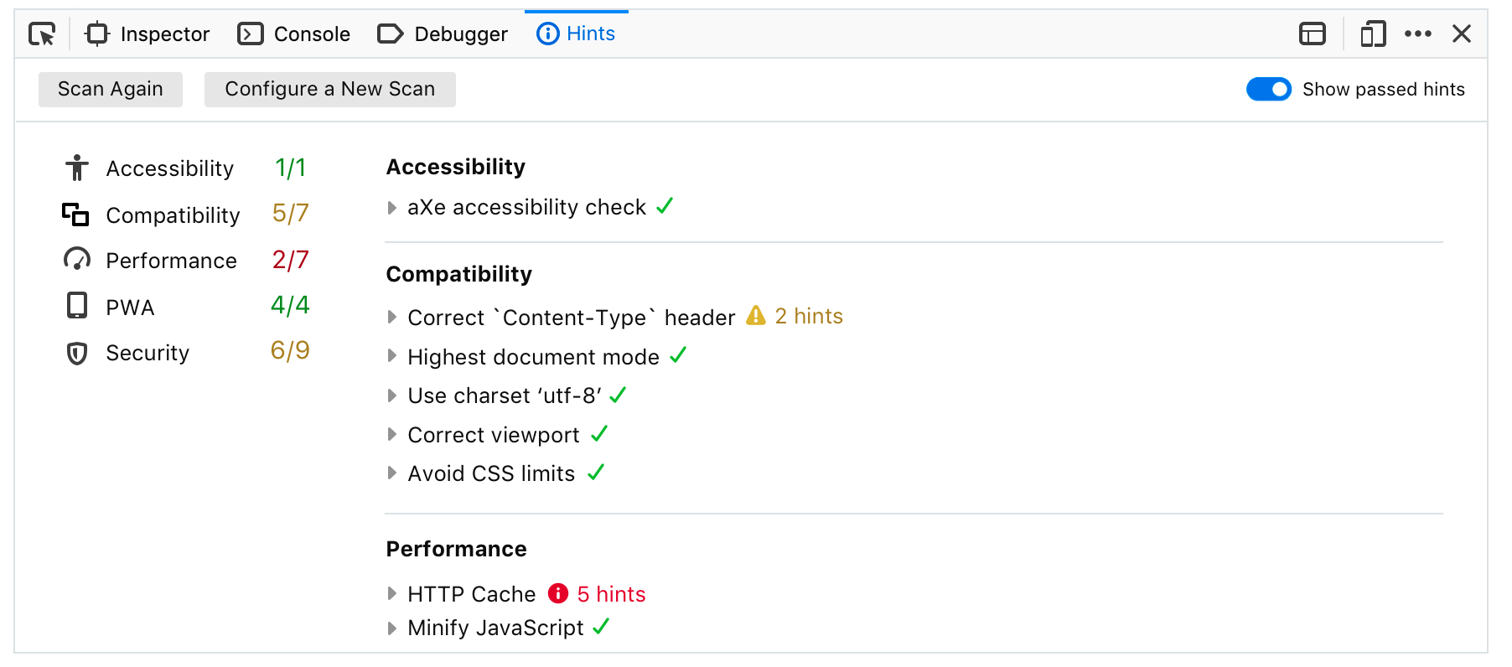Toggle Show passed hints switch
The image size is (1512, 667).
pos(1268,90)
